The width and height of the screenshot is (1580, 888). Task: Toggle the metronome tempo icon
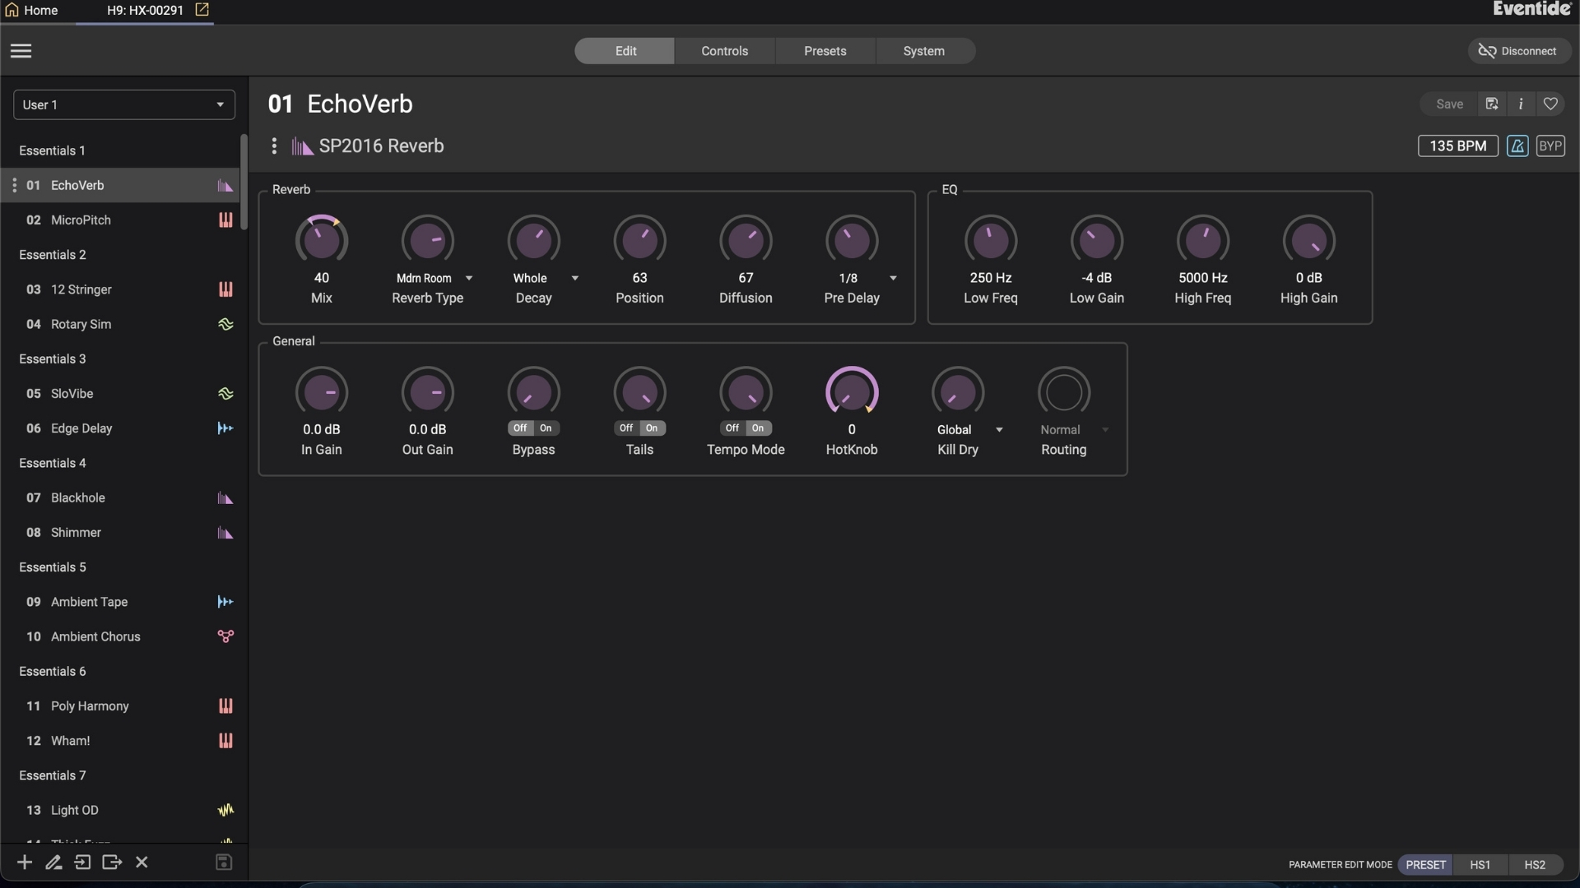pos(1517,146)
